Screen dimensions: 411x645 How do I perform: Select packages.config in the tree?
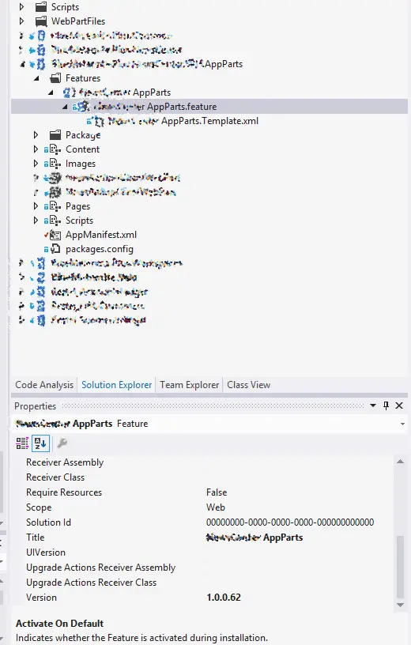click(100, 249)
